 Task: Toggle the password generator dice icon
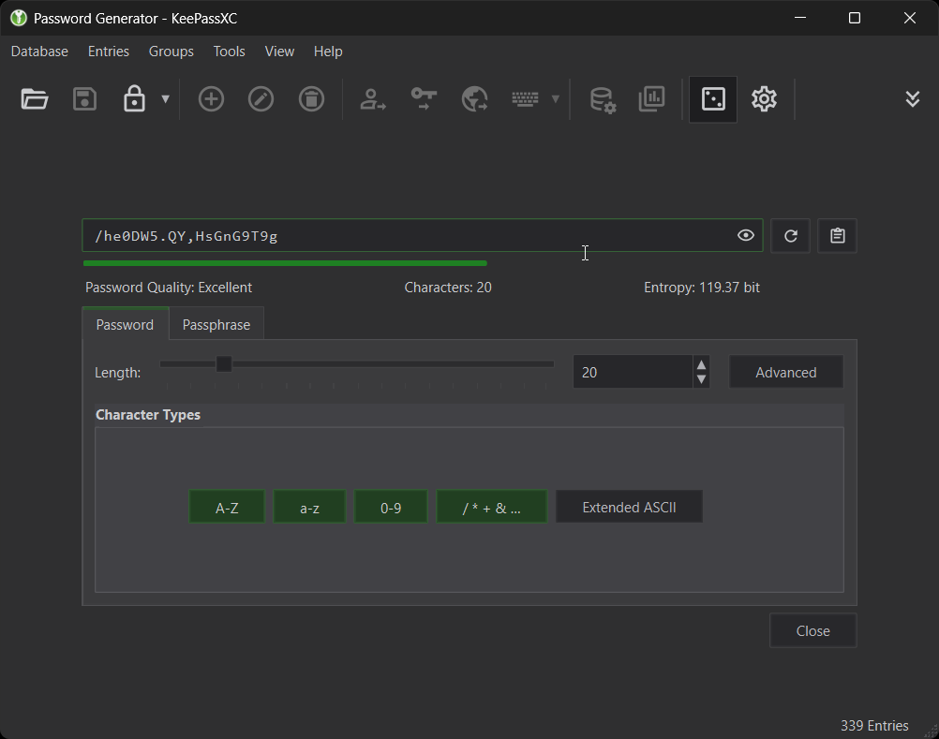pyautogui.click(x=712, y=99)
